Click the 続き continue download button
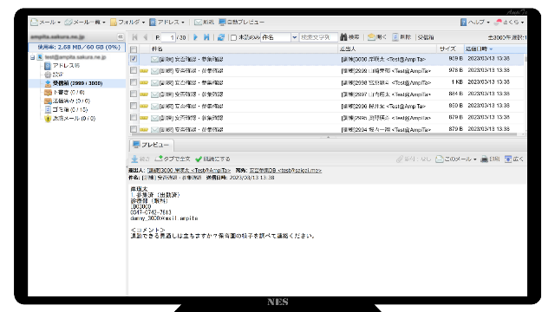 click(140, 159)
